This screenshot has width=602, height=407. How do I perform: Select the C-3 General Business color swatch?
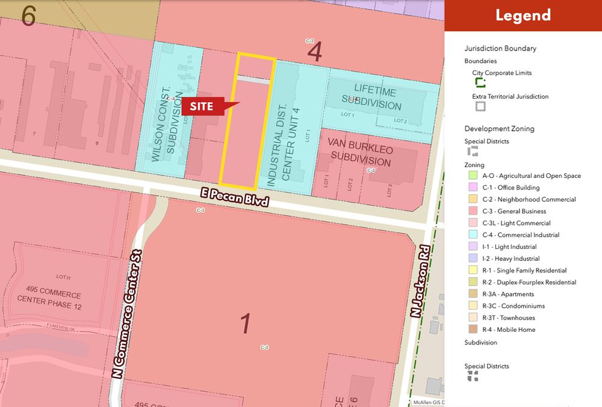point(473,211)
